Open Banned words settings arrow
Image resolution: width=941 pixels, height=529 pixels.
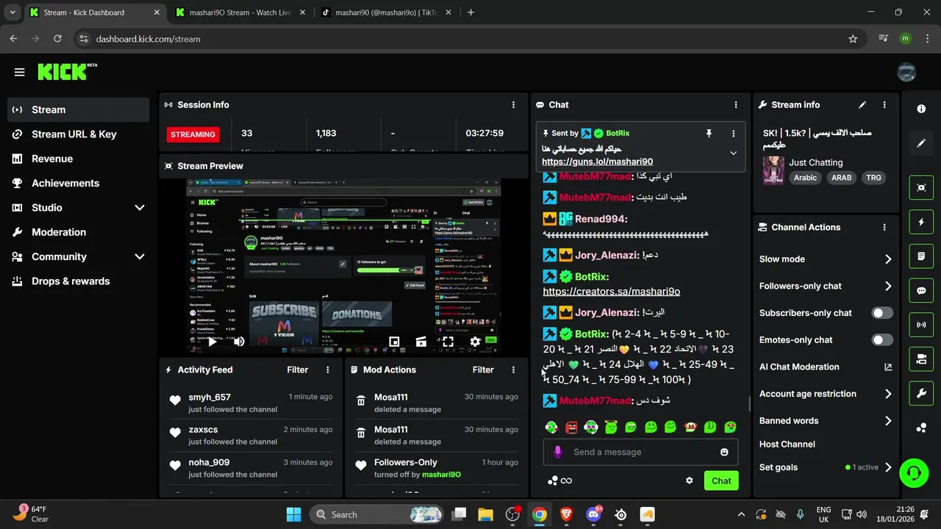pos(888,421)
